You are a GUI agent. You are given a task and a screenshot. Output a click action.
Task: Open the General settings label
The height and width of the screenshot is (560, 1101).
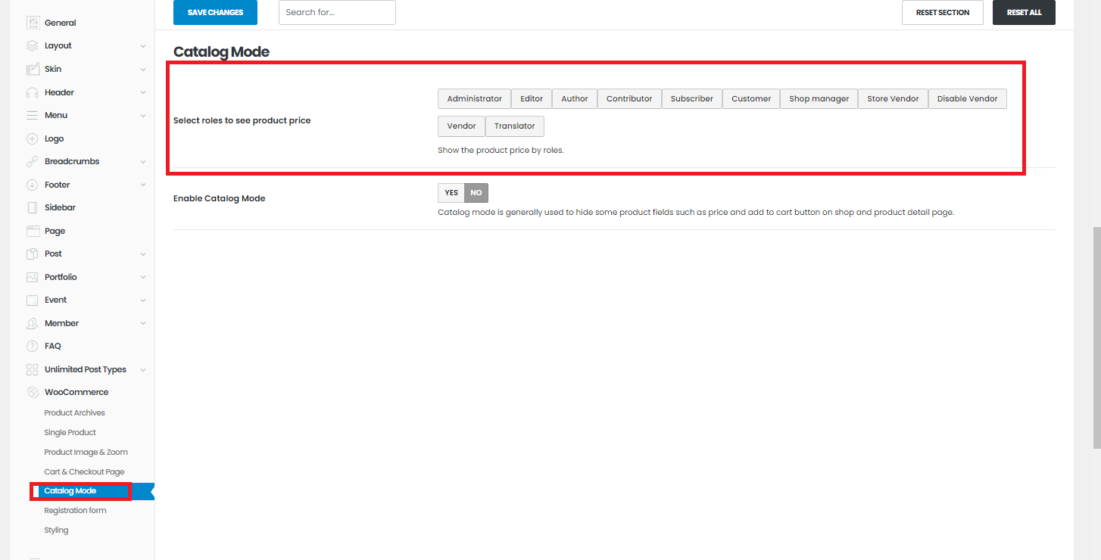pos(60,23)
